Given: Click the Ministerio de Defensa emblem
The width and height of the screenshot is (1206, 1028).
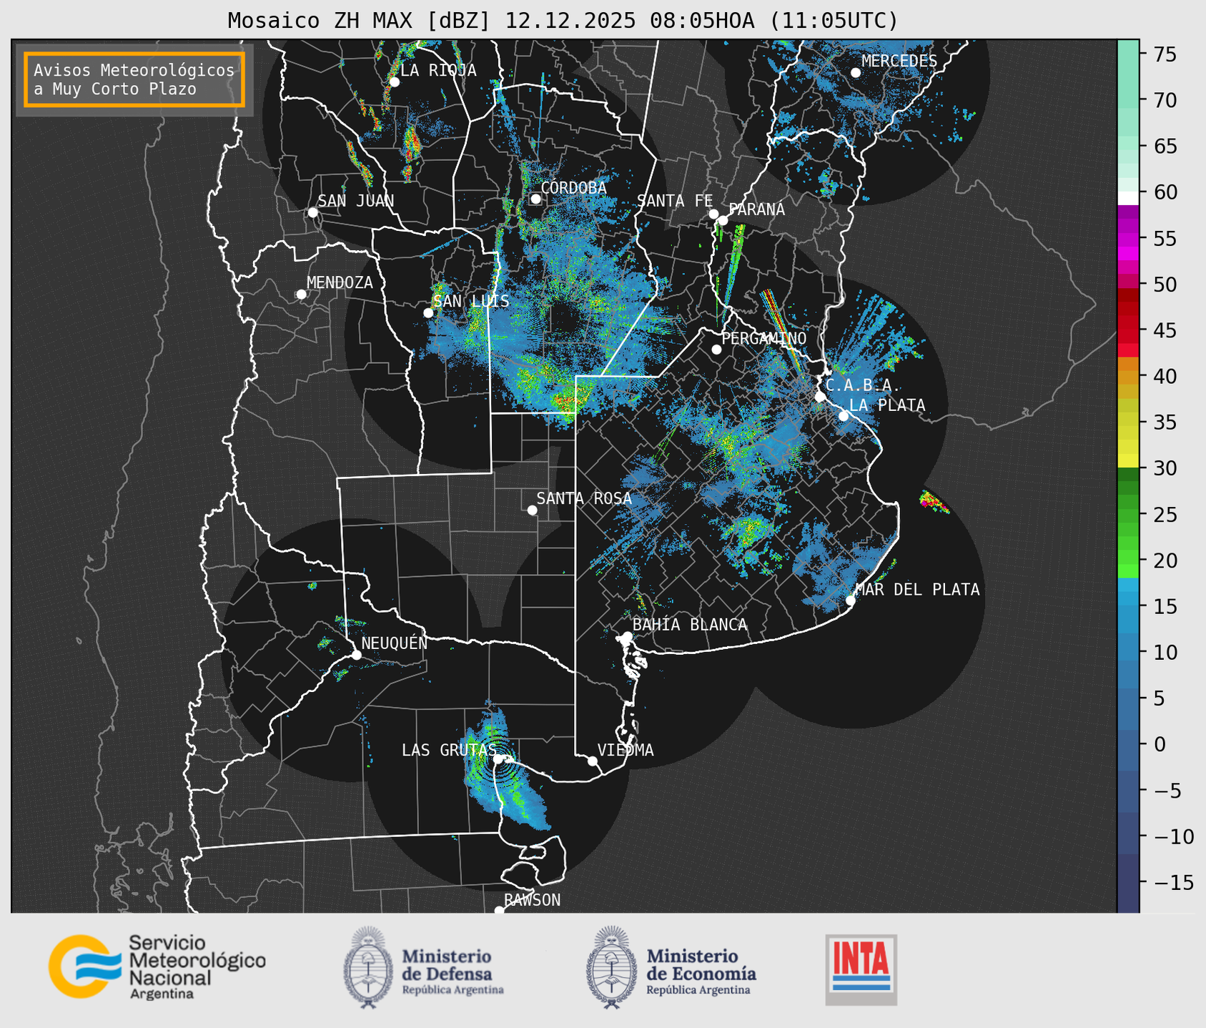Looking at the screenshot, I should pyautogui.click(x=367, y=967).
